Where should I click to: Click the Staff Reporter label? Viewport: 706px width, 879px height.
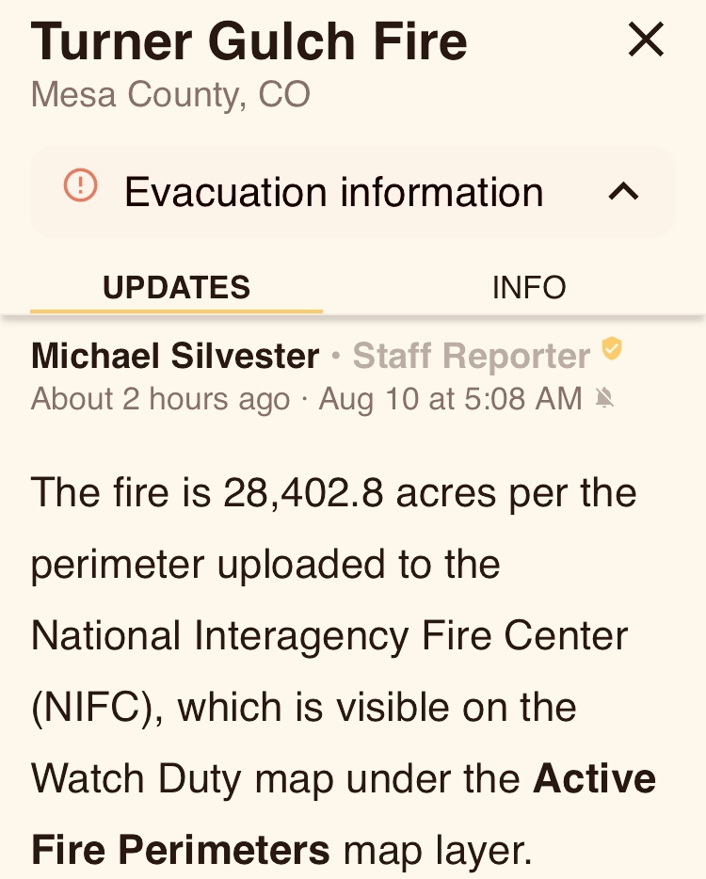click(x=471, y=356)
